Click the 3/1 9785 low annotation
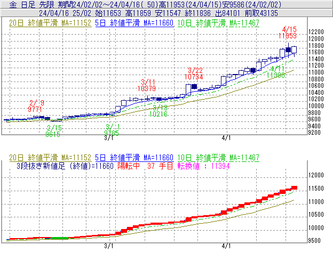The width and height of the screenshot is (333, 253). coord(112,130)
